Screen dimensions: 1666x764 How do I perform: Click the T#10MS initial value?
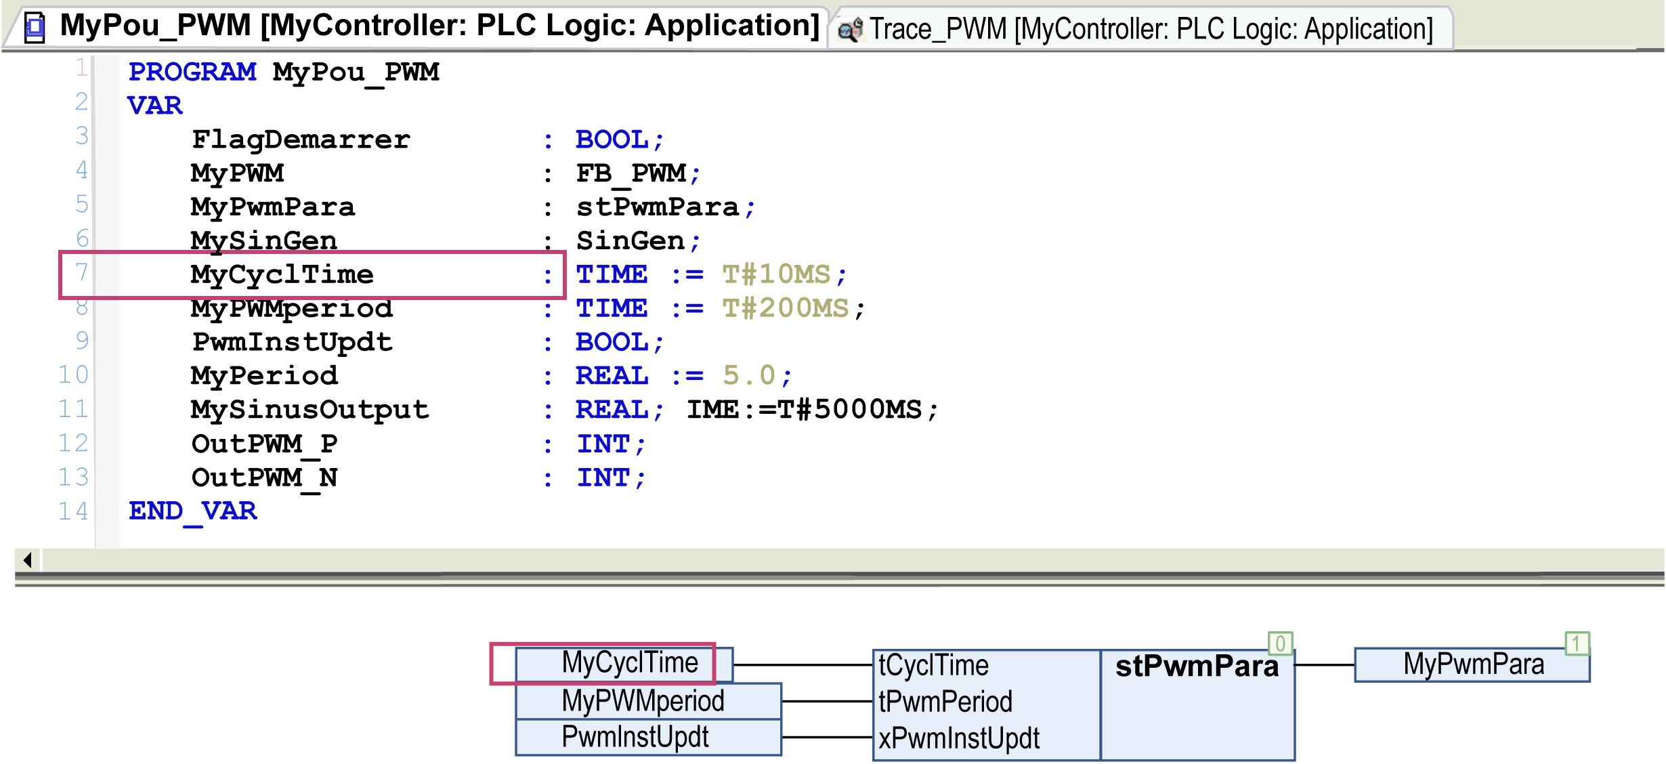point(776,275)
